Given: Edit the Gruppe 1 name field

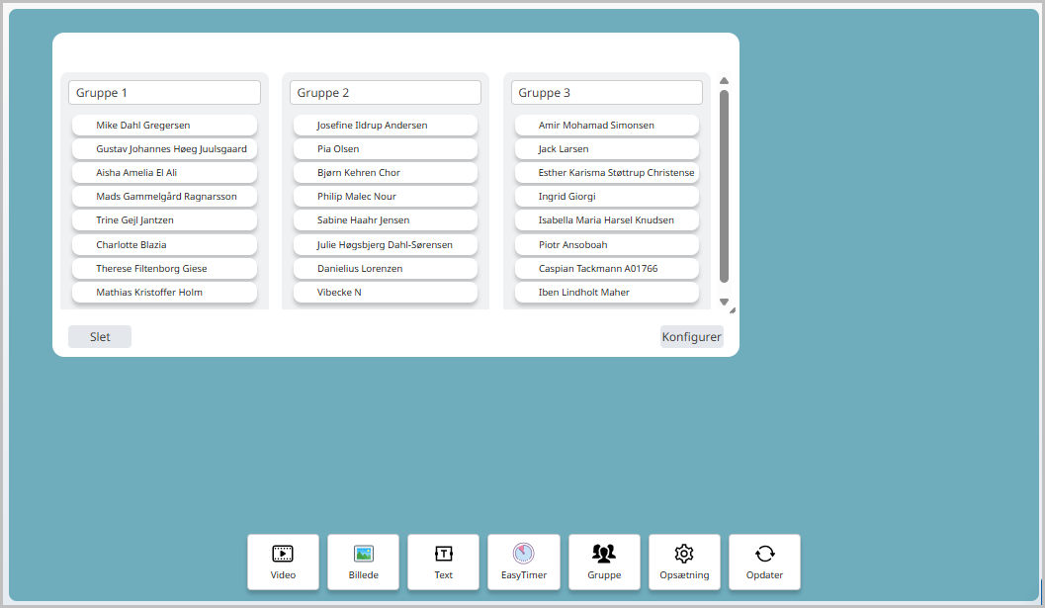Looking at the screenshot, I should [x=165, y=93].
